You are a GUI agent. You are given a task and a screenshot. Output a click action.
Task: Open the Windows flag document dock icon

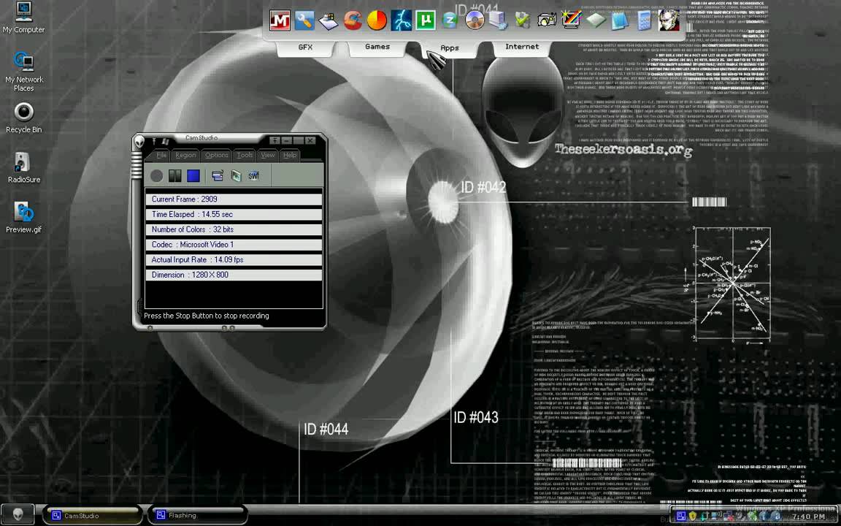coord(329,21)
